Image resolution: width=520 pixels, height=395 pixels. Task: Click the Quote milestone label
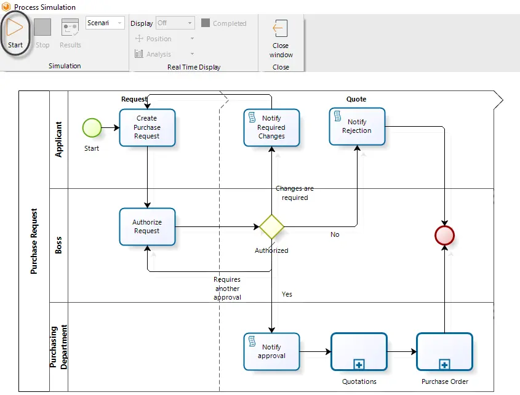point(356,99)
